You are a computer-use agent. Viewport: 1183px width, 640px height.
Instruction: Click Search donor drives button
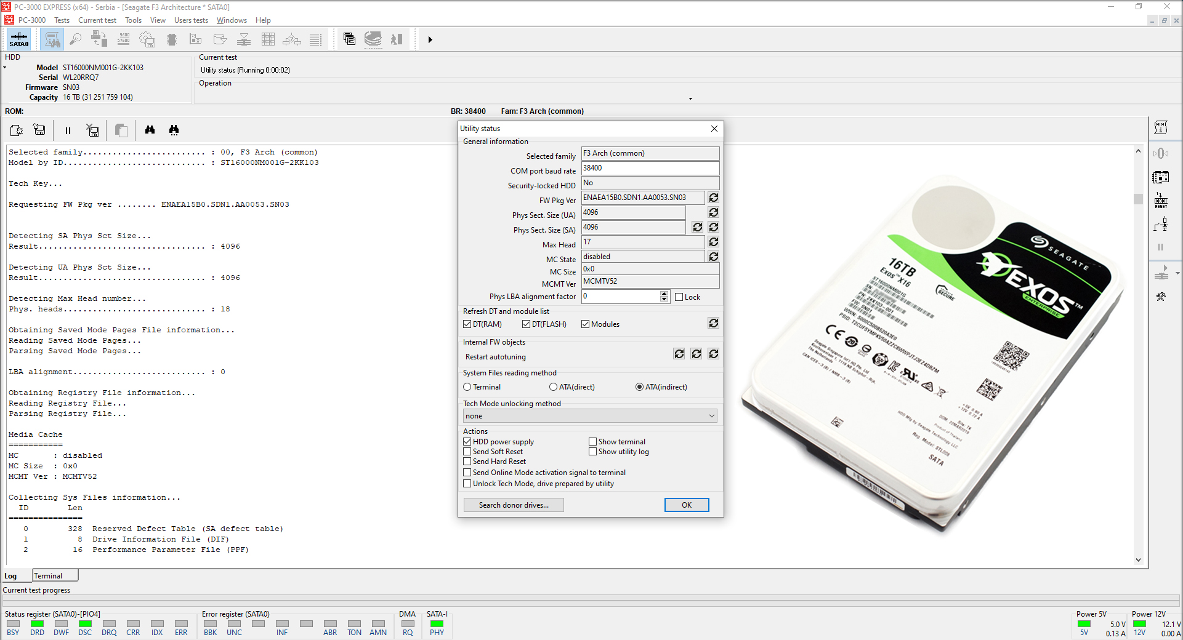[514, 505]
